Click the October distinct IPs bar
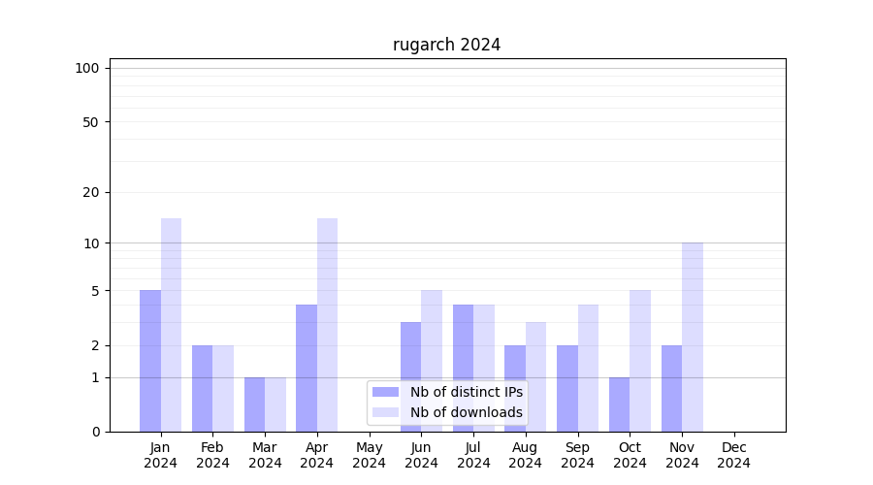The width and height of the screenshot is (873, 485). tap(619, 404)
